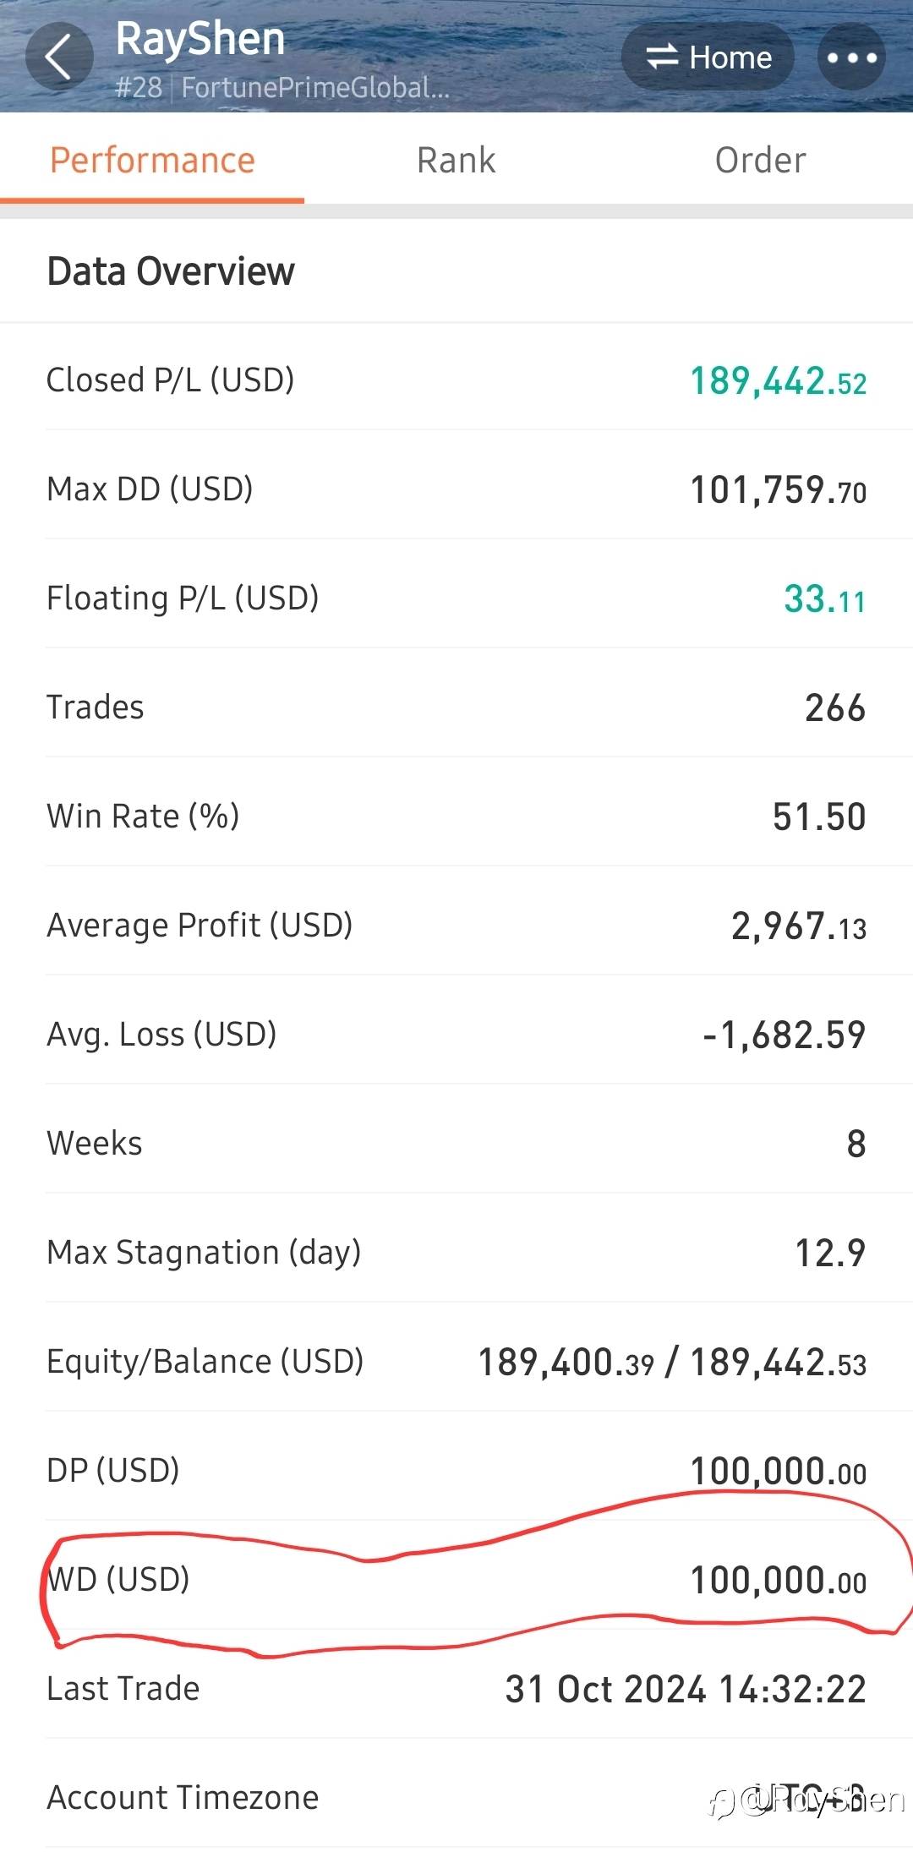The image size is (913, 1852).
Task: Tap the Data Overview heading
Action: click(171, 271)
